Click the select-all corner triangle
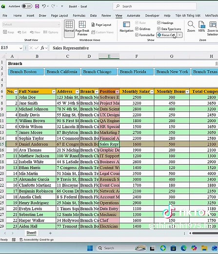The width and height of the screenshot is (218, 254). point(3,56)
